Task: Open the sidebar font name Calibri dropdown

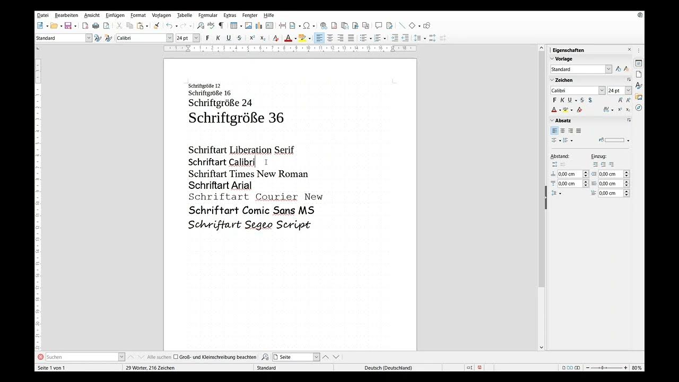Action: click(x=602, y=91)
